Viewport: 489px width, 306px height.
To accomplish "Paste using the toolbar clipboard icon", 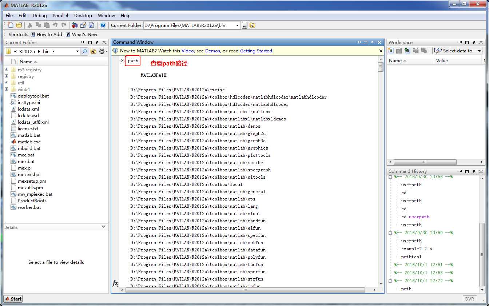I will [47, 25].
